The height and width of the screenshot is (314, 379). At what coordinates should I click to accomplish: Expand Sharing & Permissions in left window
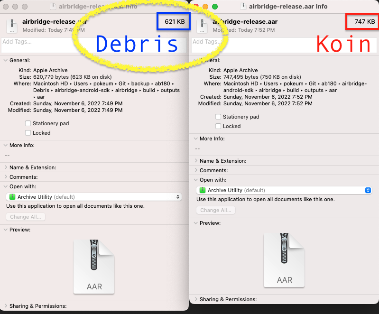click(6, 306)
